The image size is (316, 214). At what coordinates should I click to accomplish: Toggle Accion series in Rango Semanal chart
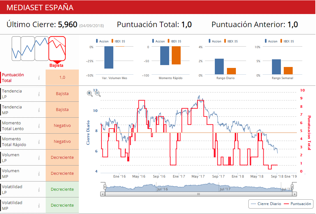point(271,41)
